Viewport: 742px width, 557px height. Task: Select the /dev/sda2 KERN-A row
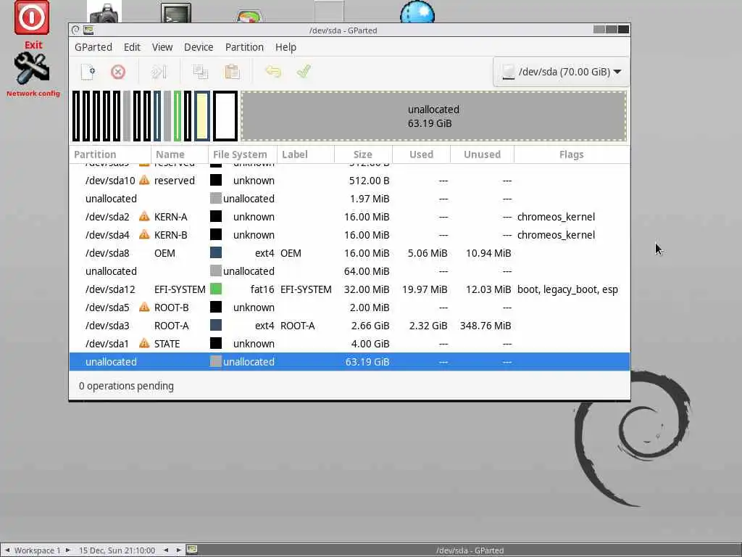pos(349,217)
